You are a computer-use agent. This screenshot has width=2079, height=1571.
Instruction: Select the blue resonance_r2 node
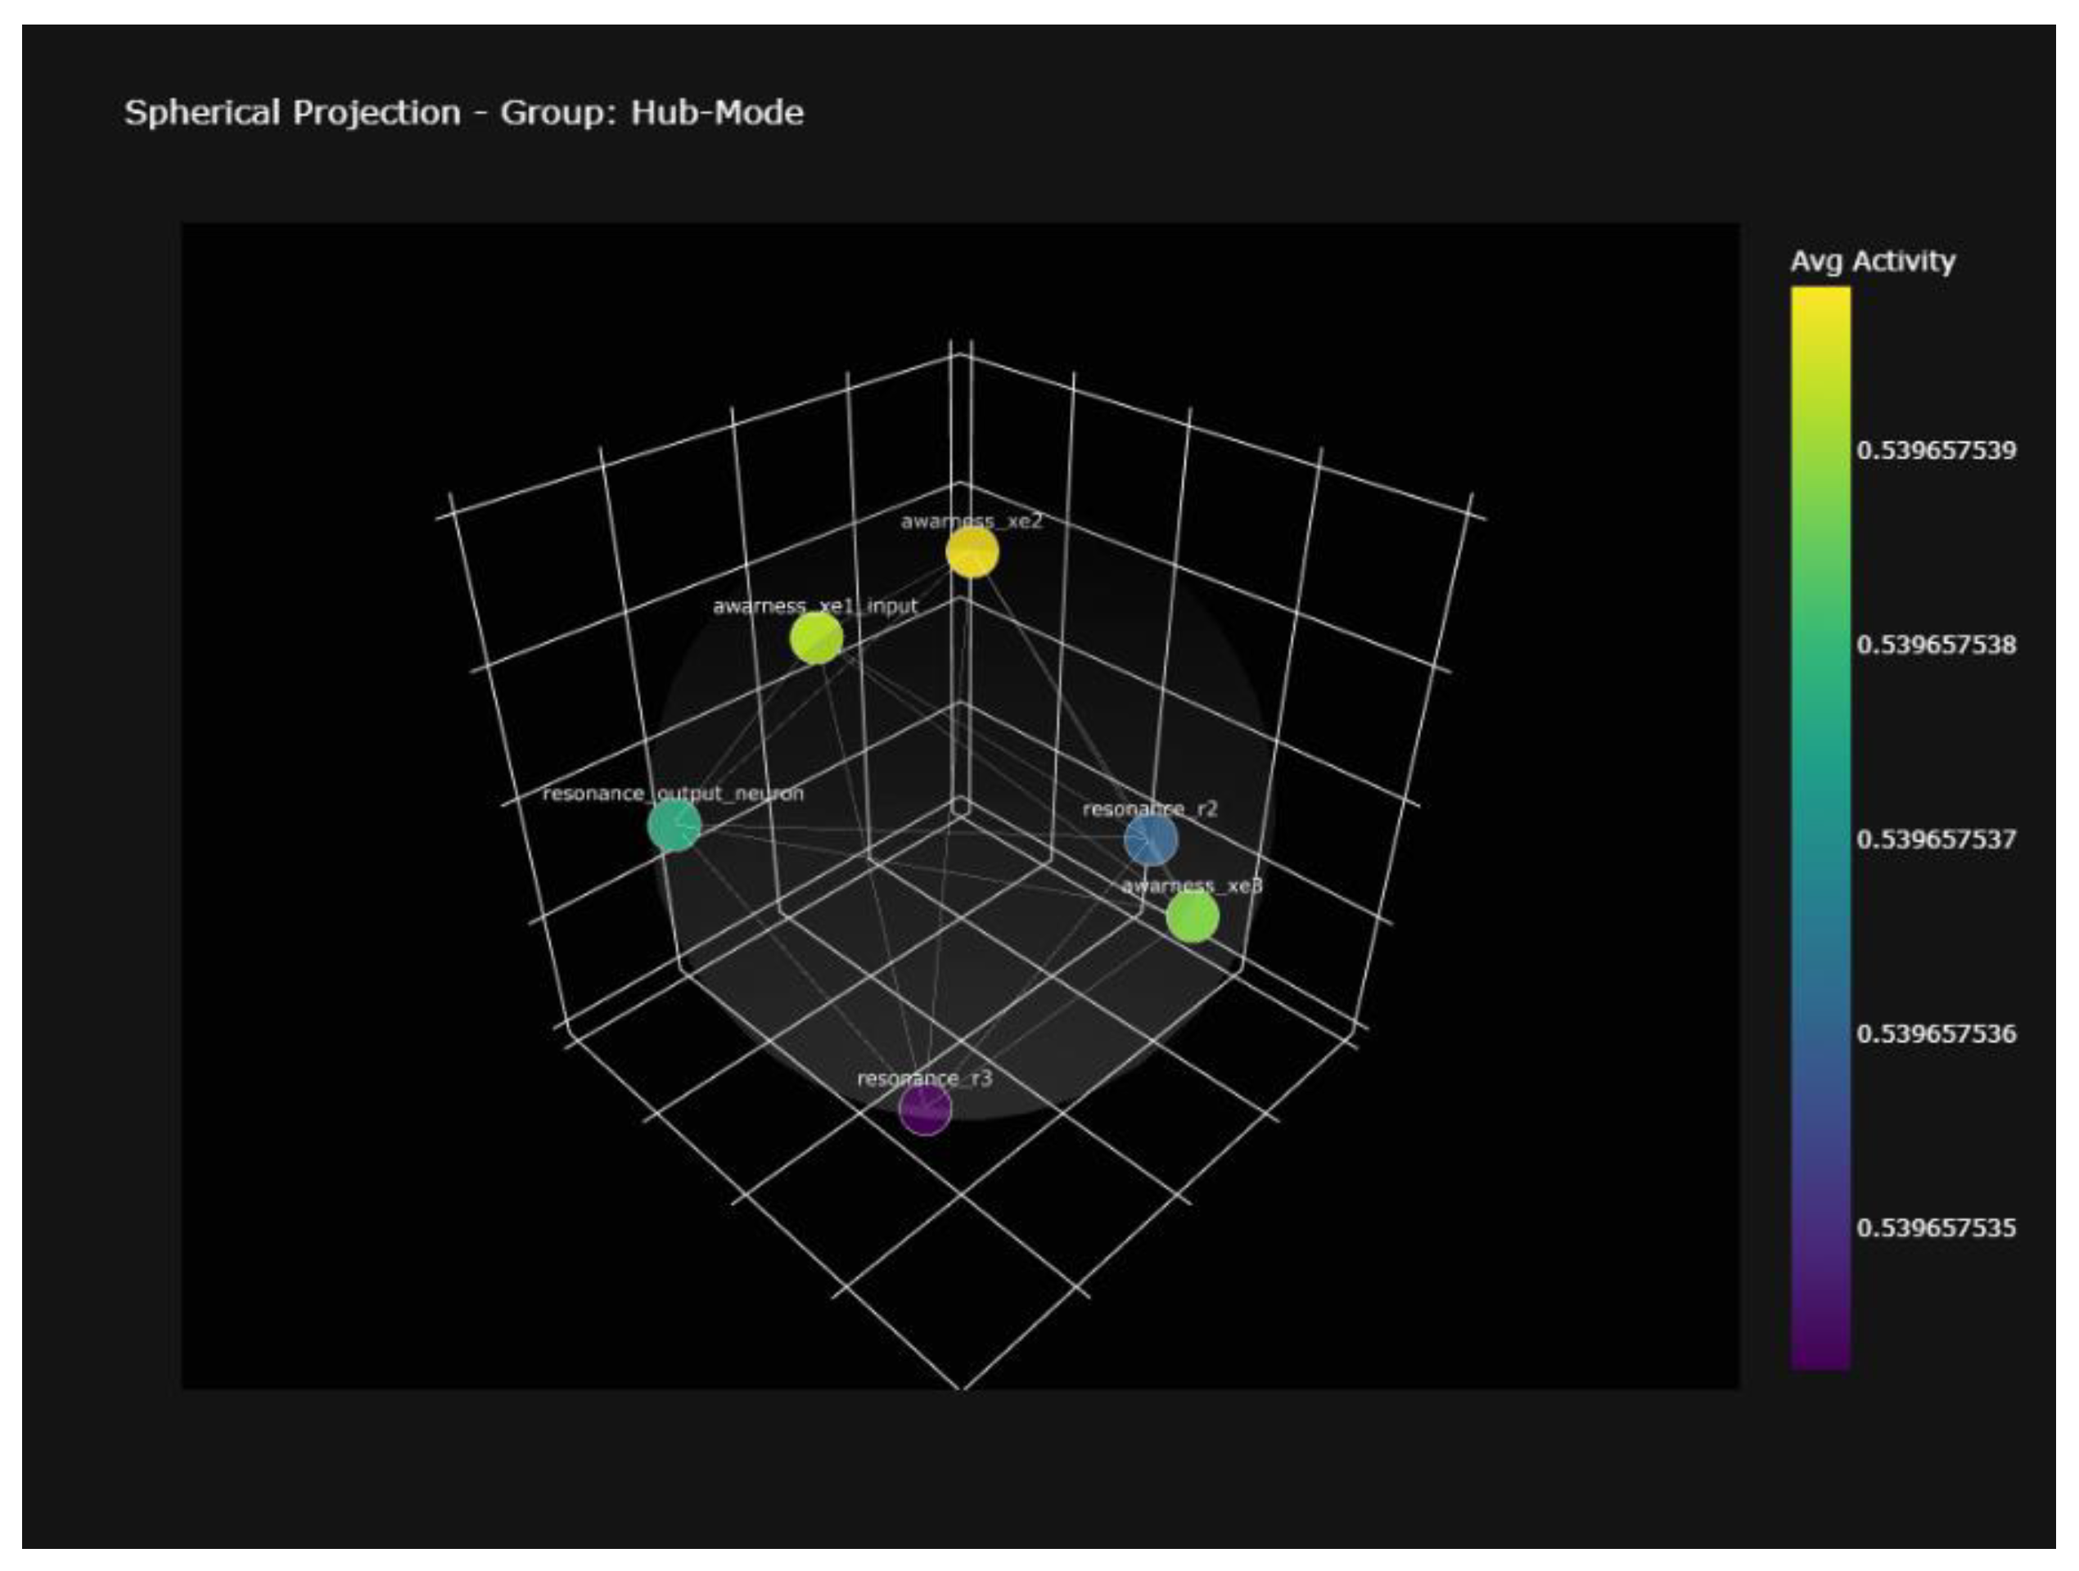(1150, 839)
